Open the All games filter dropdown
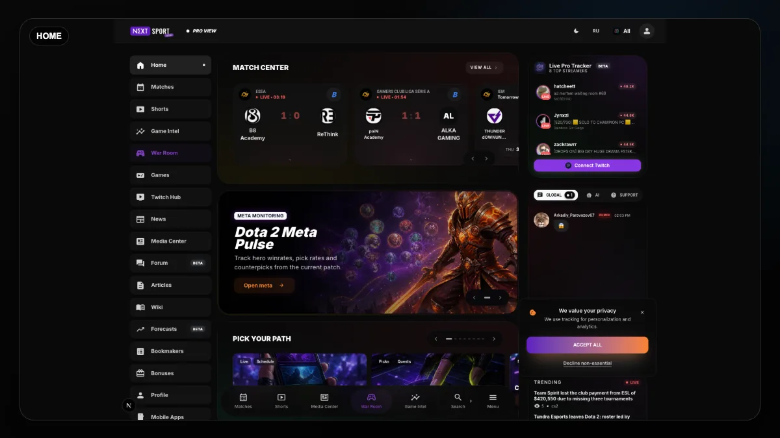780x438 pixels. (622, 31)
